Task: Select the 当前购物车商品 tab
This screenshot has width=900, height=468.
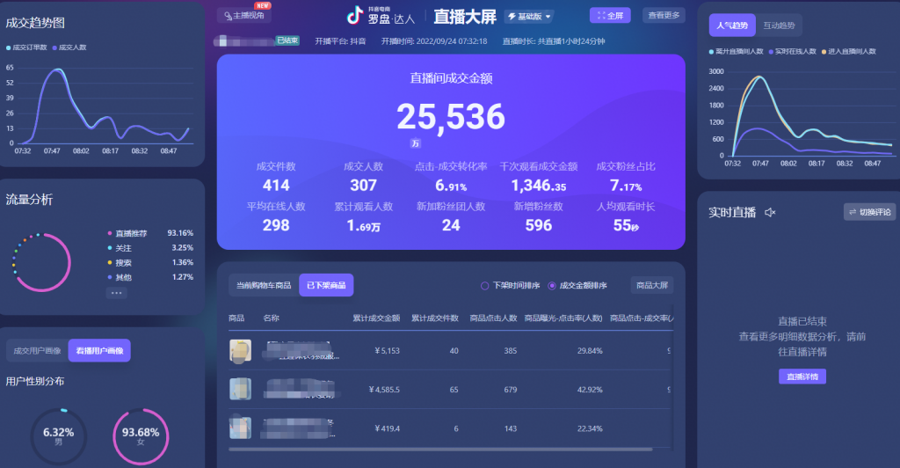Action: point(264,285)
